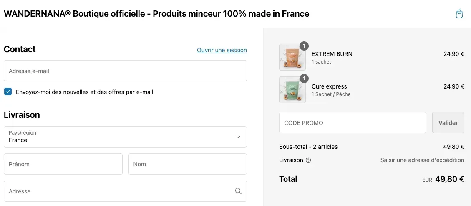Focus the CODE PROMO field

coord(353,123)
